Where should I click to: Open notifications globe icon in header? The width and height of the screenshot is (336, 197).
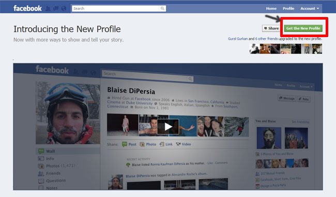(64, 9)
